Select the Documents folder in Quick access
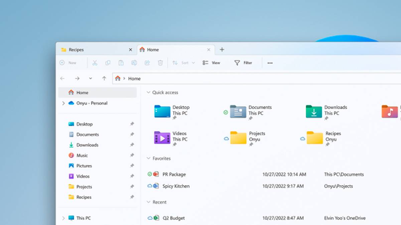 [251, 112]
